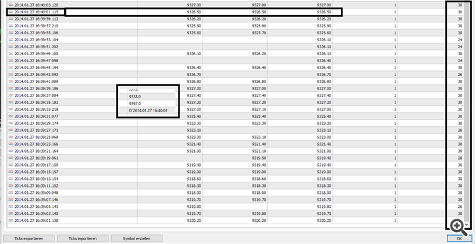Click the tick icon of row 16:39:25.068
The height and width of the screenshot is (244, 476).
click(x=11, y=138)
